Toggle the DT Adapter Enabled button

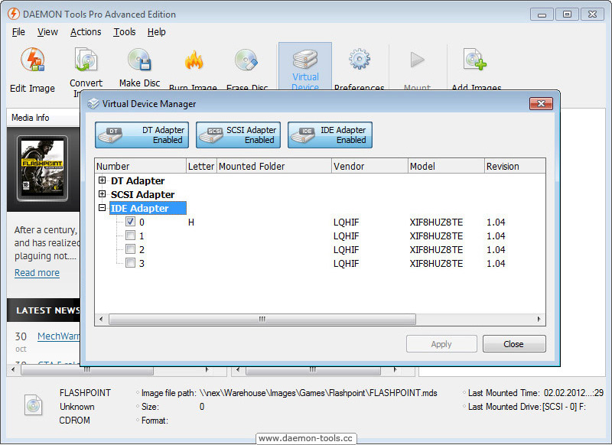point(142,135)
